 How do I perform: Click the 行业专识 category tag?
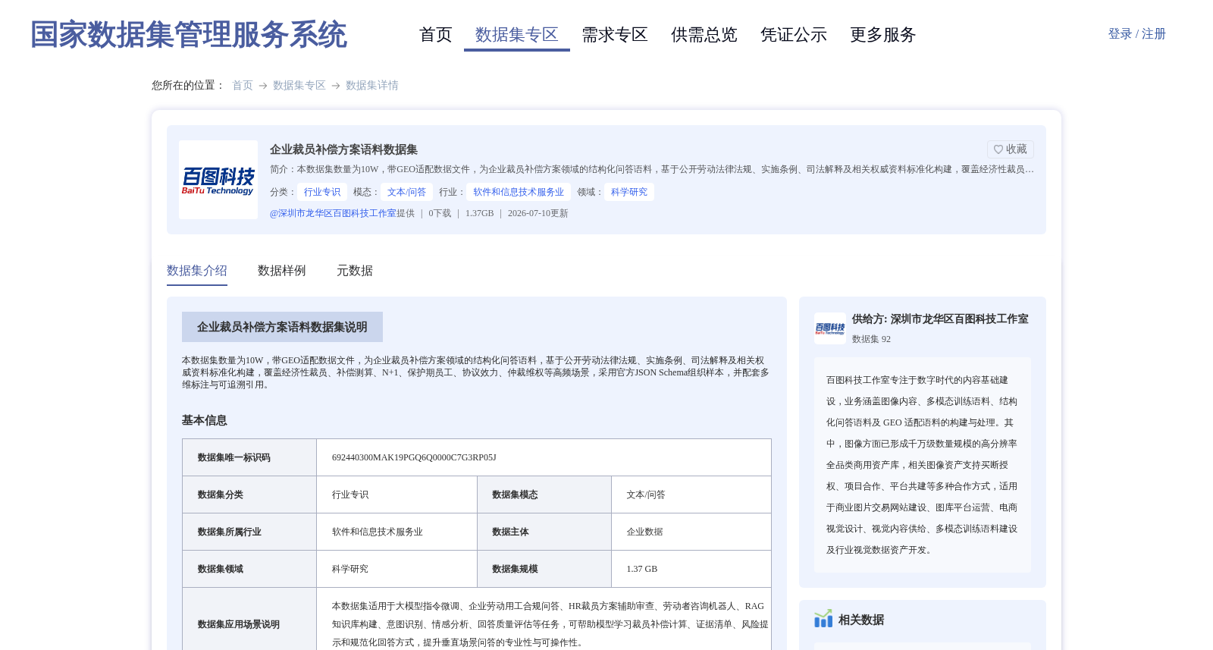tap(322, 192)
